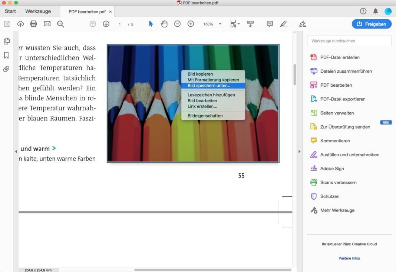The height and width of the screenshot is (272, 396).
Task: Activate the hand pan tool
Action: click(164, 24)
